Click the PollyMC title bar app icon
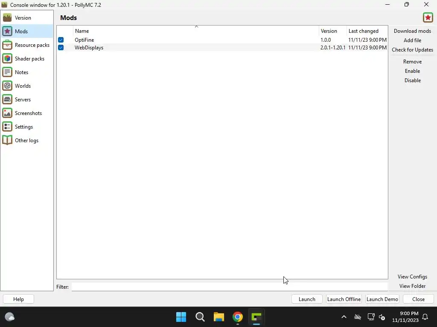 [4, 5]
